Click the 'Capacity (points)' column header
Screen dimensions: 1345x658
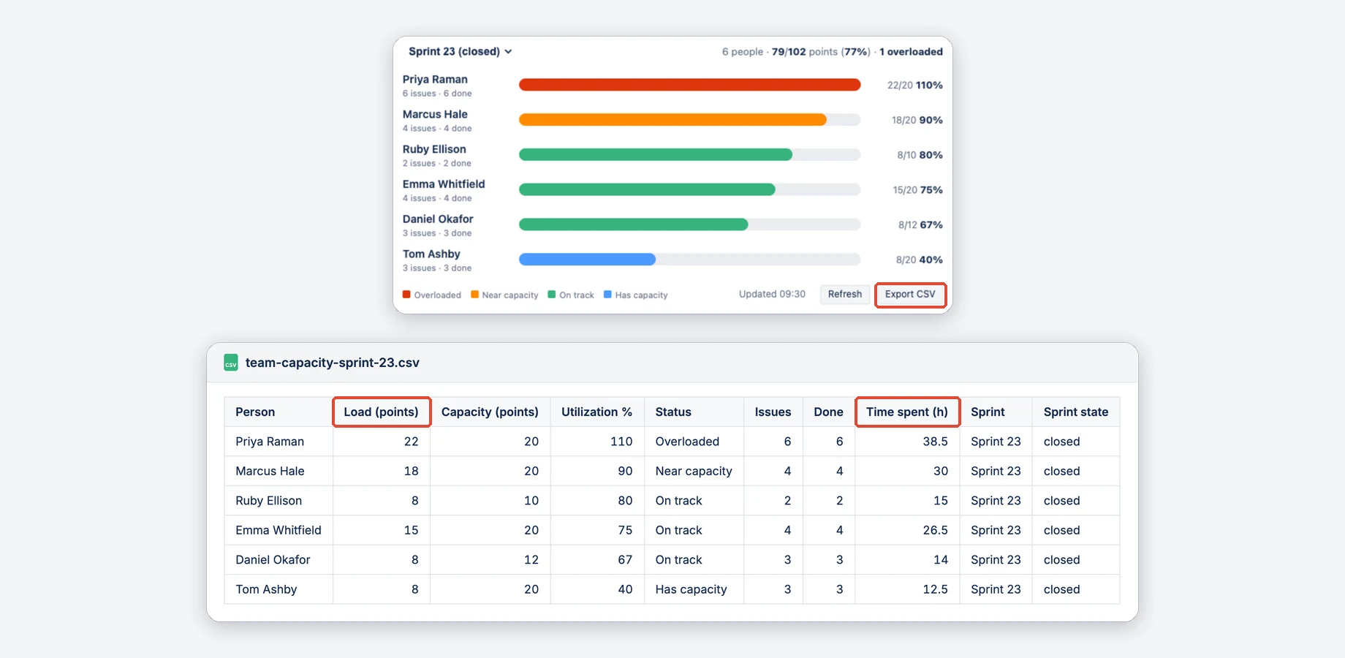coord(490,412)
